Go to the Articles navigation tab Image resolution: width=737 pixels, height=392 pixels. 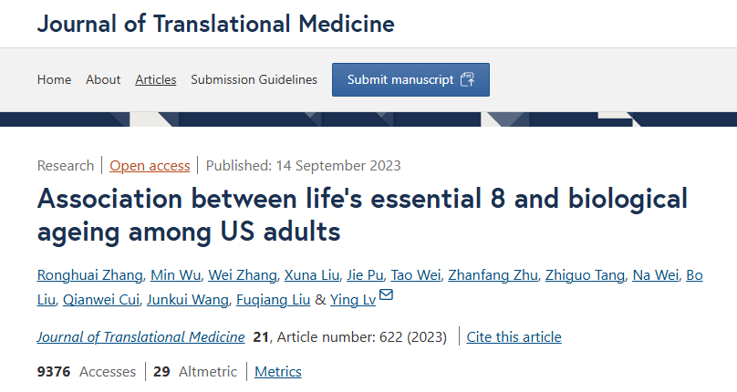[156, 79]
